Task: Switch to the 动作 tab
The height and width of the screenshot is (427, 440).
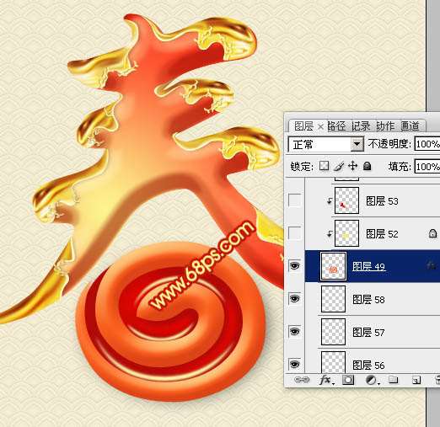Action: click(x=385, y=126)
